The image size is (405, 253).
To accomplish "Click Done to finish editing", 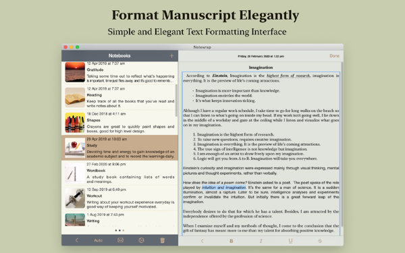I will pos(335,56).
